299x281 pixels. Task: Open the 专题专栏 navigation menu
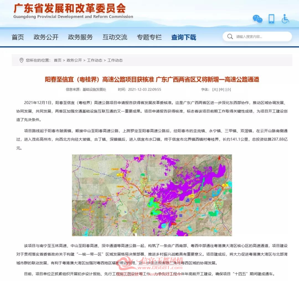[149, 37]
